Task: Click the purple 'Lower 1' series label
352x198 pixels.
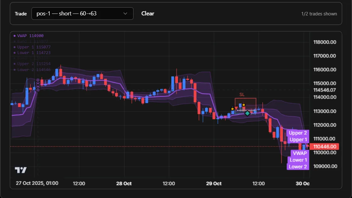Action: coord(298,160)
